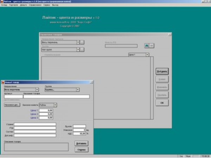Expand the 'Нет групп' dropdown in the product directory
Screen dimensions: 211x158
coord(78,50)
